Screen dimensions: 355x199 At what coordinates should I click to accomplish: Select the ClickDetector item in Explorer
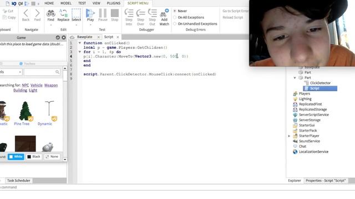(320, 83)
